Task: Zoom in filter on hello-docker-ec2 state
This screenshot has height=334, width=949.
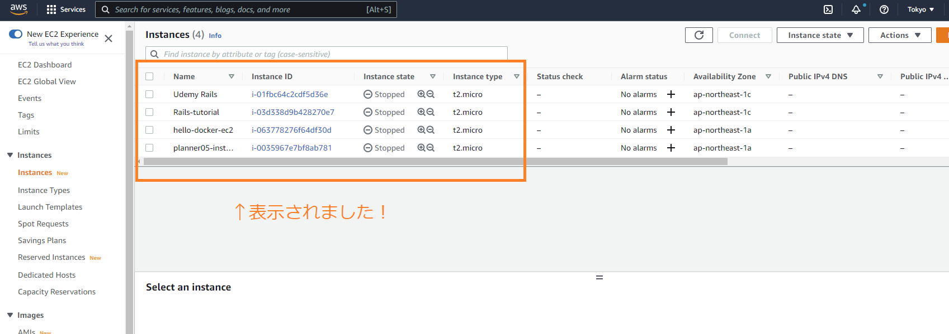Action: click(x=421, y=130)
